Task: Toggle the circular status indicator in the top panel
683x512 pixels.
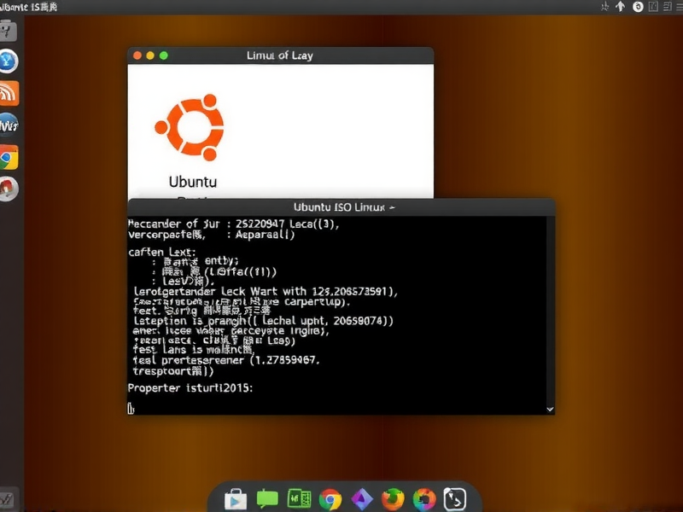Action: coord(636,7)
